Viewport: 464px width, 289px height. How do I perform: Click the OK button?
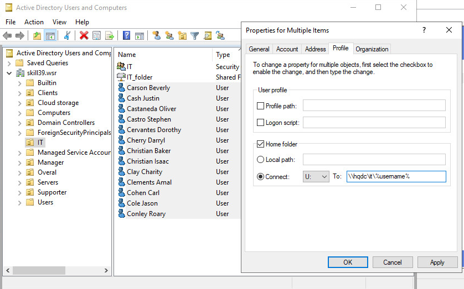click(348, 262)
